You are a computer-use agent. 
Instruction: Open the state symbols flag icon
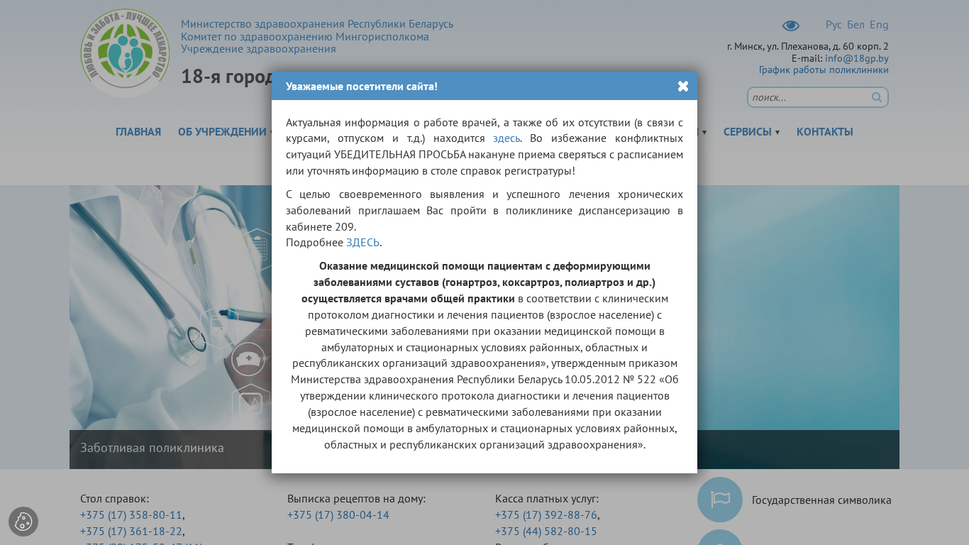(720, 500)
